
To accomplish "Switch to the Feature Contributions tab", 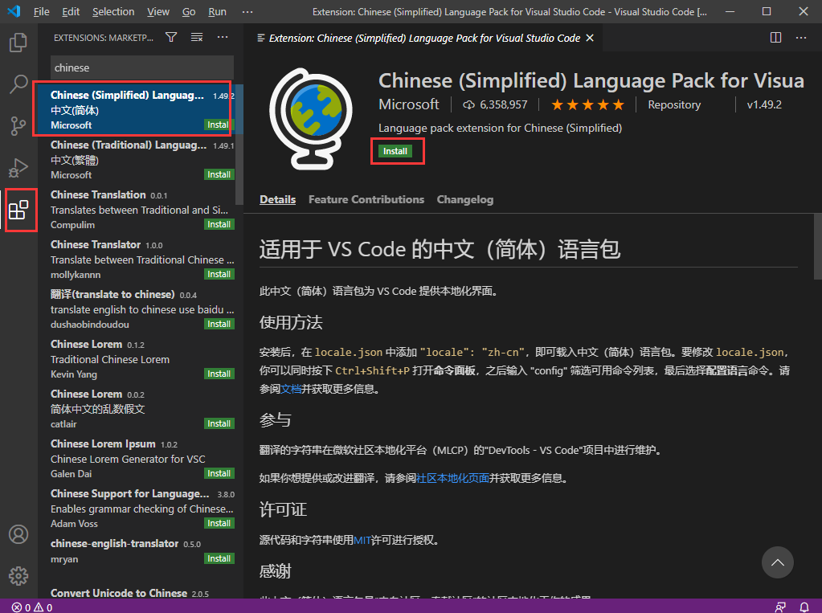I will point(366,199).
